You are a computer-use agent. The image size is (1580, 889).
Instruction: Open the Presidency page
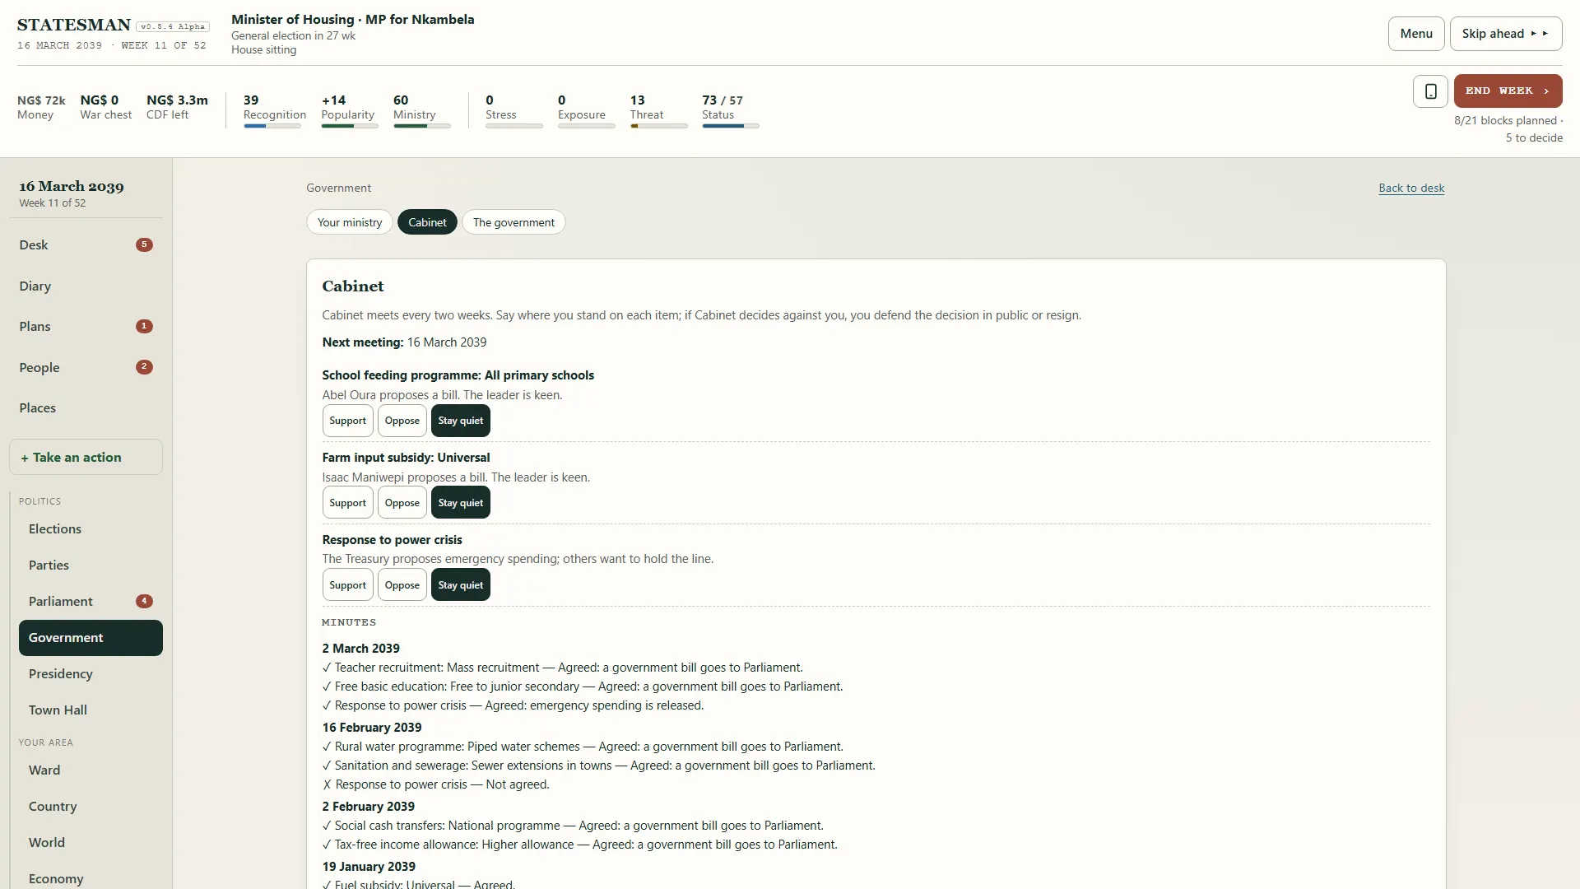point(91,674)
